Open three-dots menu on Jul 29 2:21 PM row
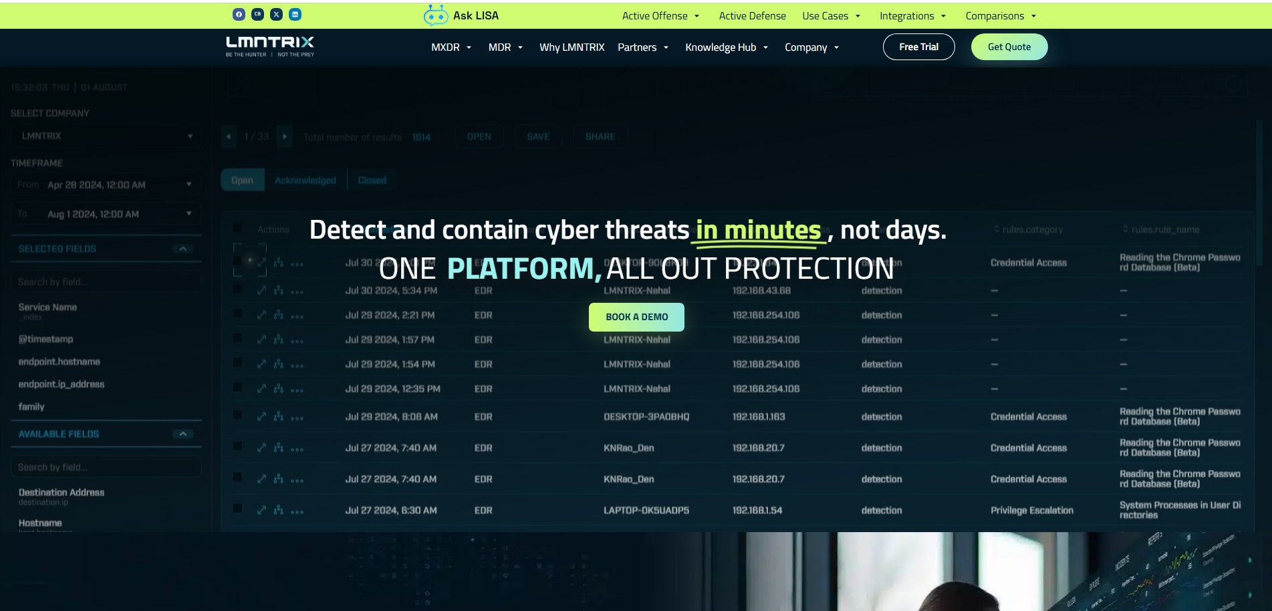1272x611 pixels. pos(297,316)
